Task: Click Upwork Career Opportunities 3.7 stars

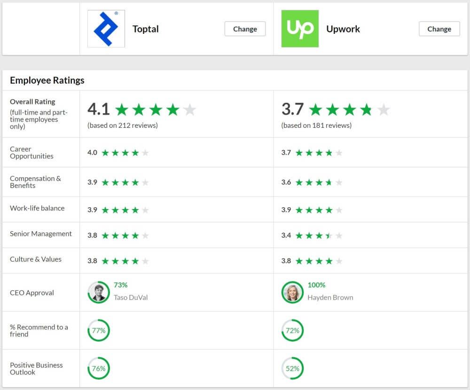Action: tap(319, 153)
